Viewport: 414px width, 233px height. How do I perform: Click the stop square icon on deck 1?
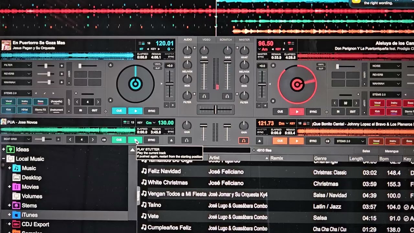click(110, 101)
